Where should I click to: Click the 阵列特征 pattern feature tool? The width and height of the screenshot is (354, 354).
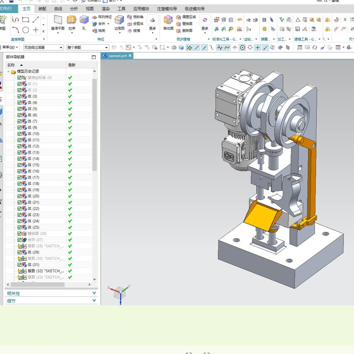coord(102,17)
